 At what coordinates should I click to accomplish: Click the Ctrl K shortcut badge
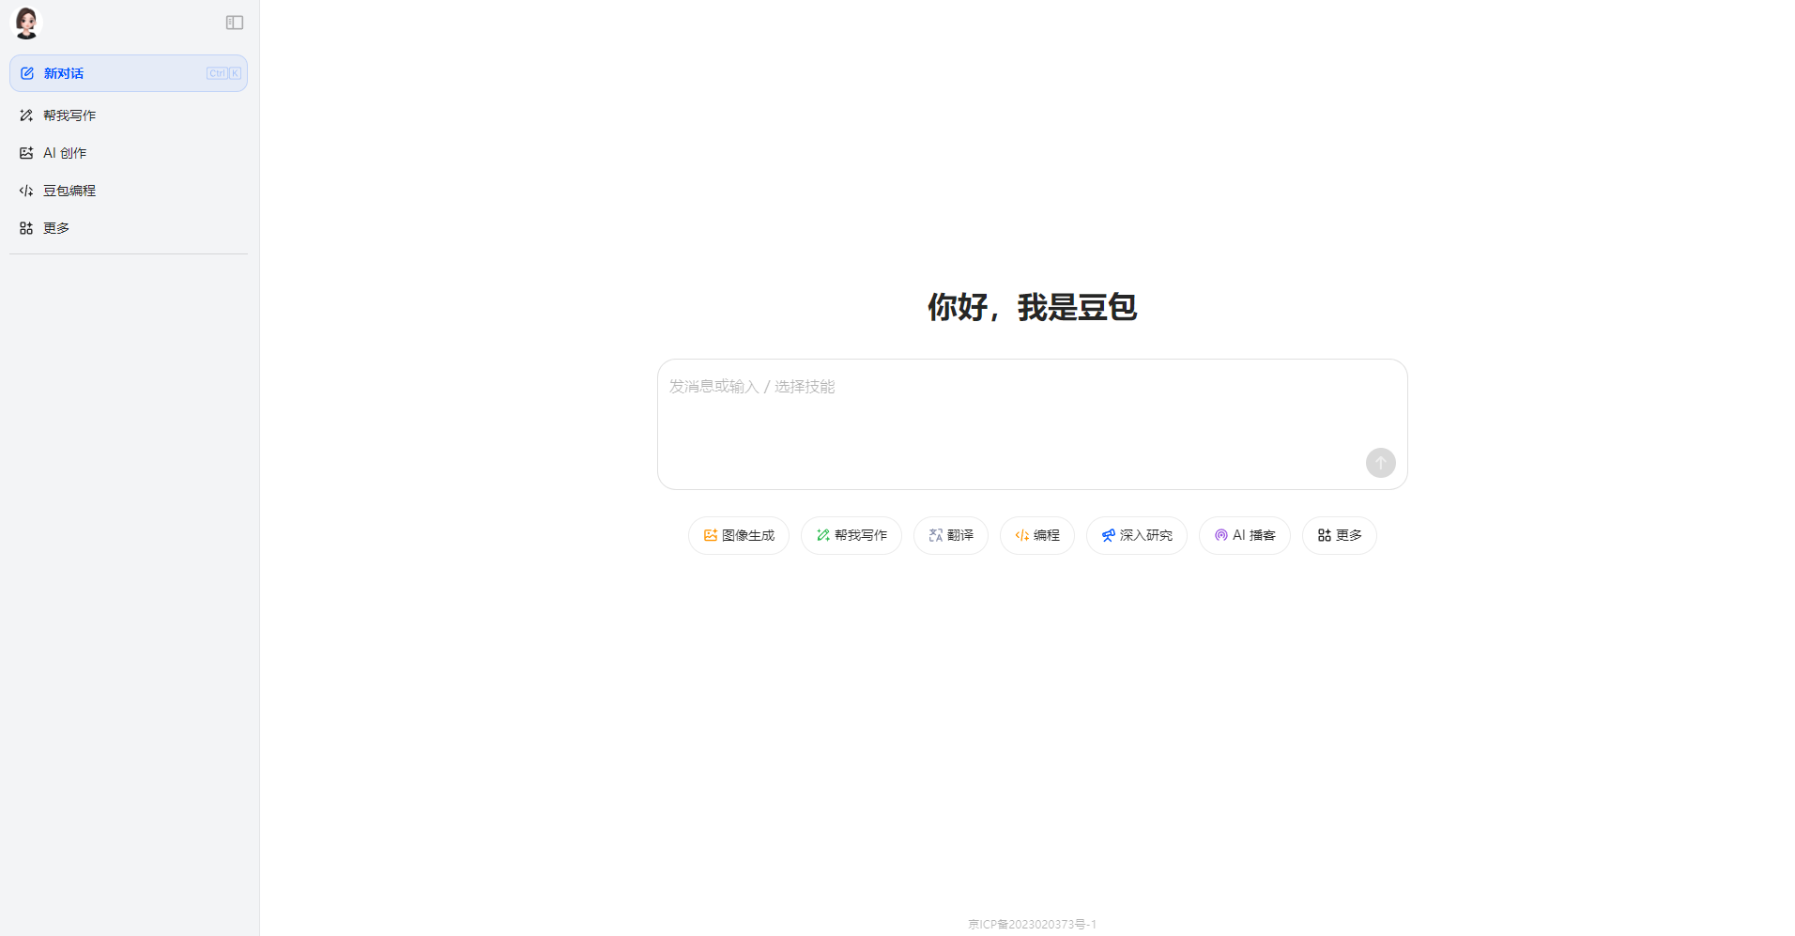click(x=223, y=72)
